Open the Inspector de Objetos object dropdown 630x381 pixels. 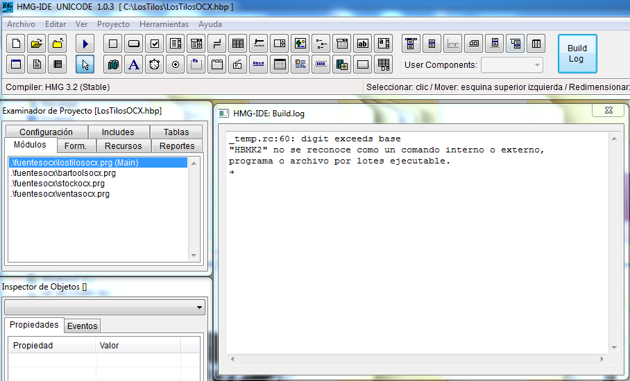pos(105,308)
